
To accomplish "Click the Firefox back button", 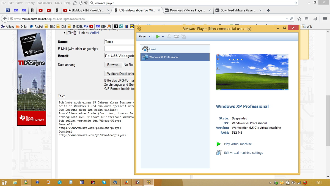I will pyautogui.click(x=5, y=19).
